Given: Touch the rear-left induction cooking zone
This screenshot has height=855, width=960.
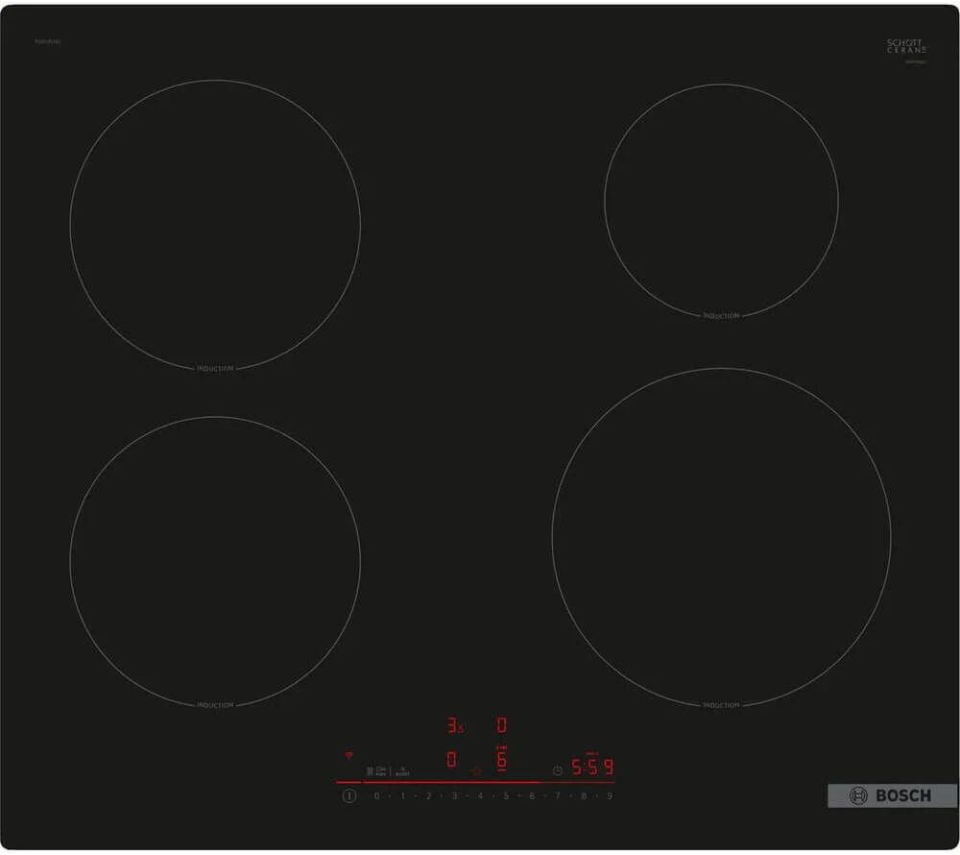Looking at the screenshot, I should pyautogui.click(x=215, y=224).
